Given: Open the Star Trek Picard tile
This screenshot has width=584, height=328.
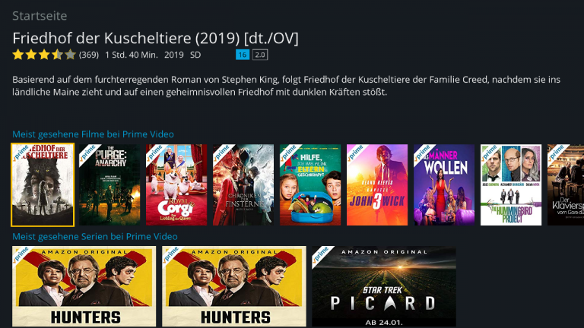Looking at the screenshot, I should tap(384, 286).
